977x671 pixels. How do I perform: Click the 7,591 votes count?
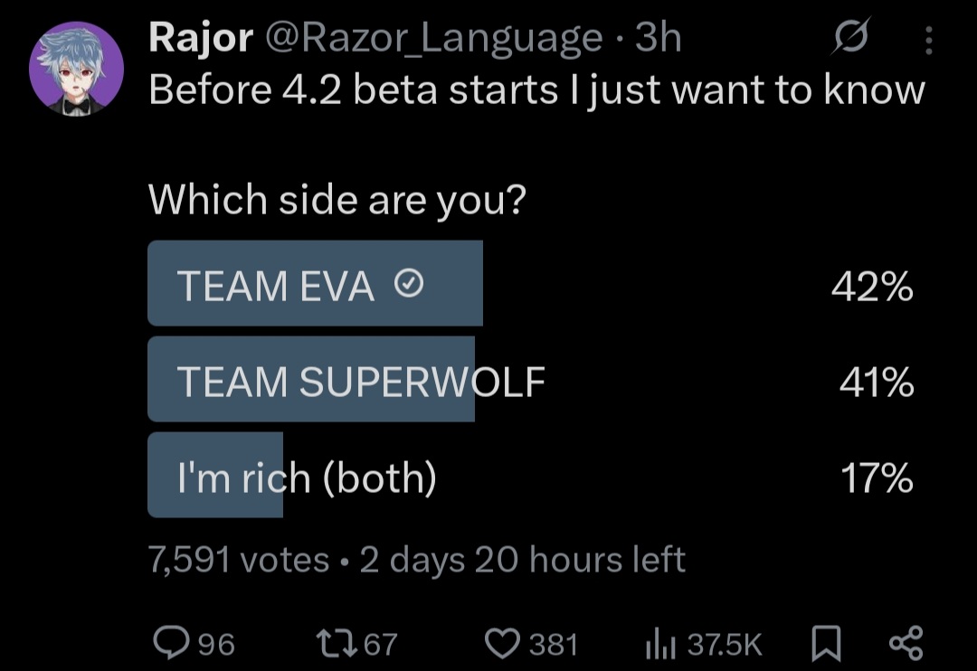click(239, 560)
